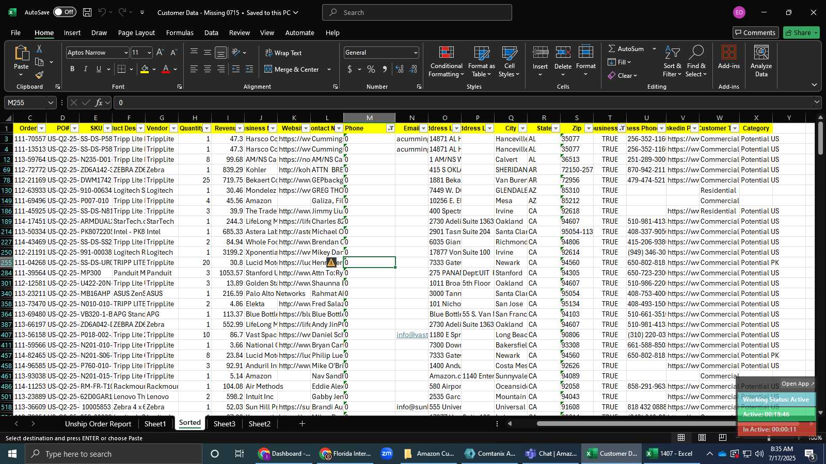
Task: Click the Fill Color bucket swatch
Action: (x=145, y=69)
